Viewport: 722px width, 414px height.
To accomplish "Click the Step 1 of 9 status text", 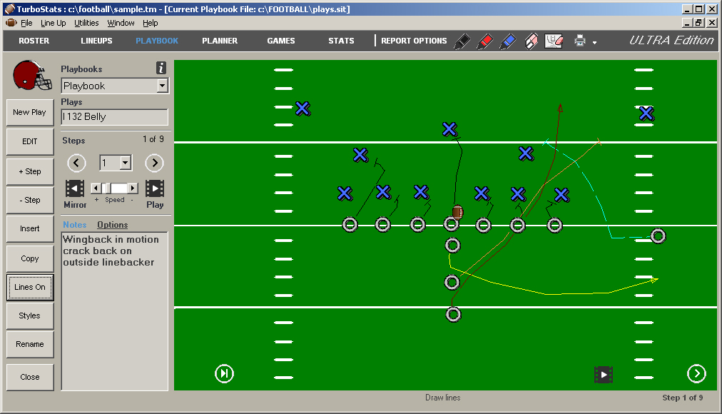I will click(682, 398).
